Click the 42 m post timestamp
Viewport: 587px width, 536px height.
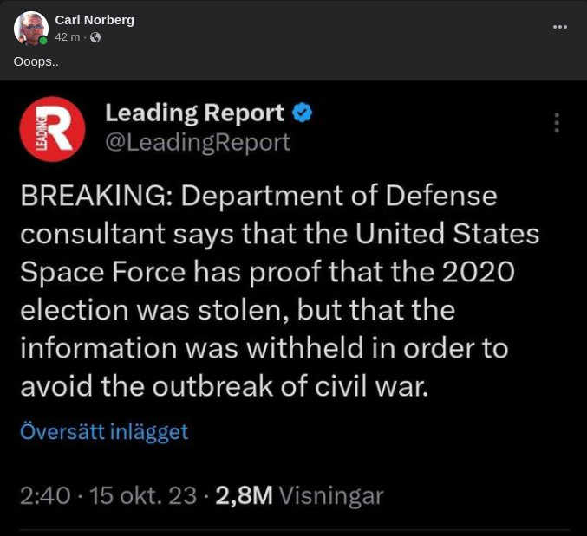coord(68,37)
